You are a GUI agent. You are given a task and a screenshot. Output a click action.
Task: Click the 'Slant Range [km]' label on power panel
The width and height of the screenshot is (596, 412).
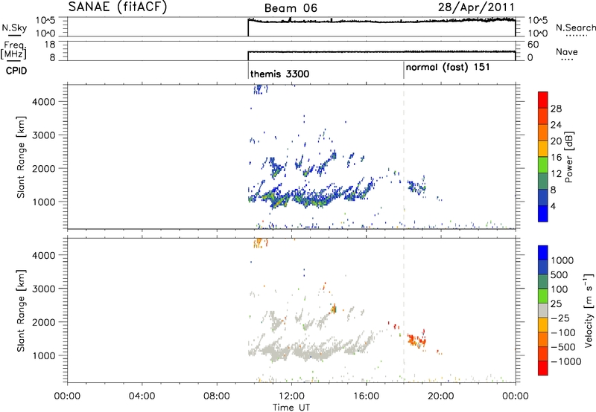point(21,157)
